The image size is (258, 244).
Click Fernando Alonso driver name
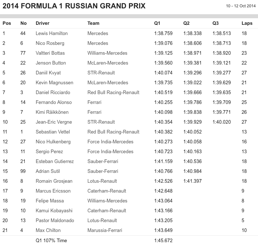click(54, 102)
